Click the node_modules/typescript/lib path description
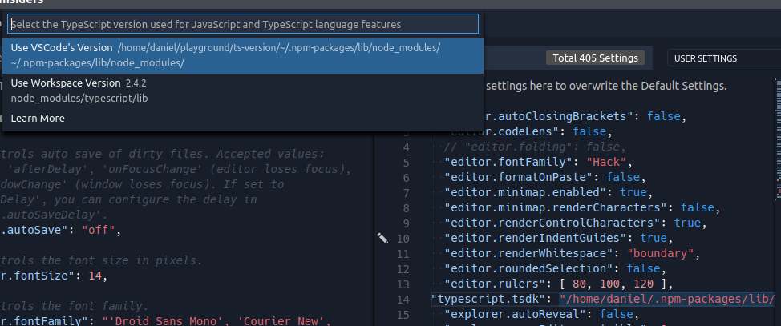The image size is (781, 326). point(79,98)
